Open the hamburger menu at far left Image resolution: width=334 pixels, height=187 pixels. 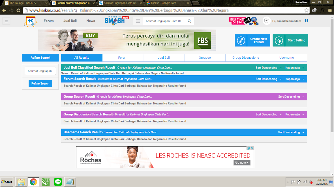pos(6,21)
